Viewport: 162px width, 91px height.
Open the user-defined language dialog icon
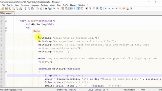tap(82, 9)
